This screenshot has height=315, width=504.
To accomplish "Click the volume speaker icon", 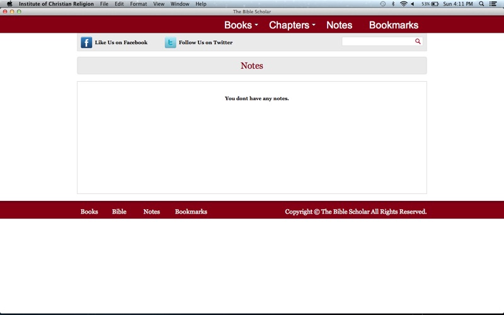I will 413,4.
